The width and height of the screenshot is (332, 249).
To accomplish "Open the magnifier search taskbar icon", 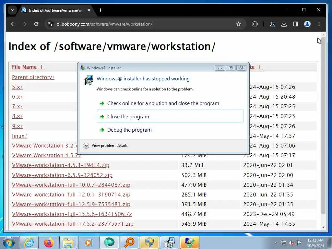I will pyautogui.click(x=129, y=243).
